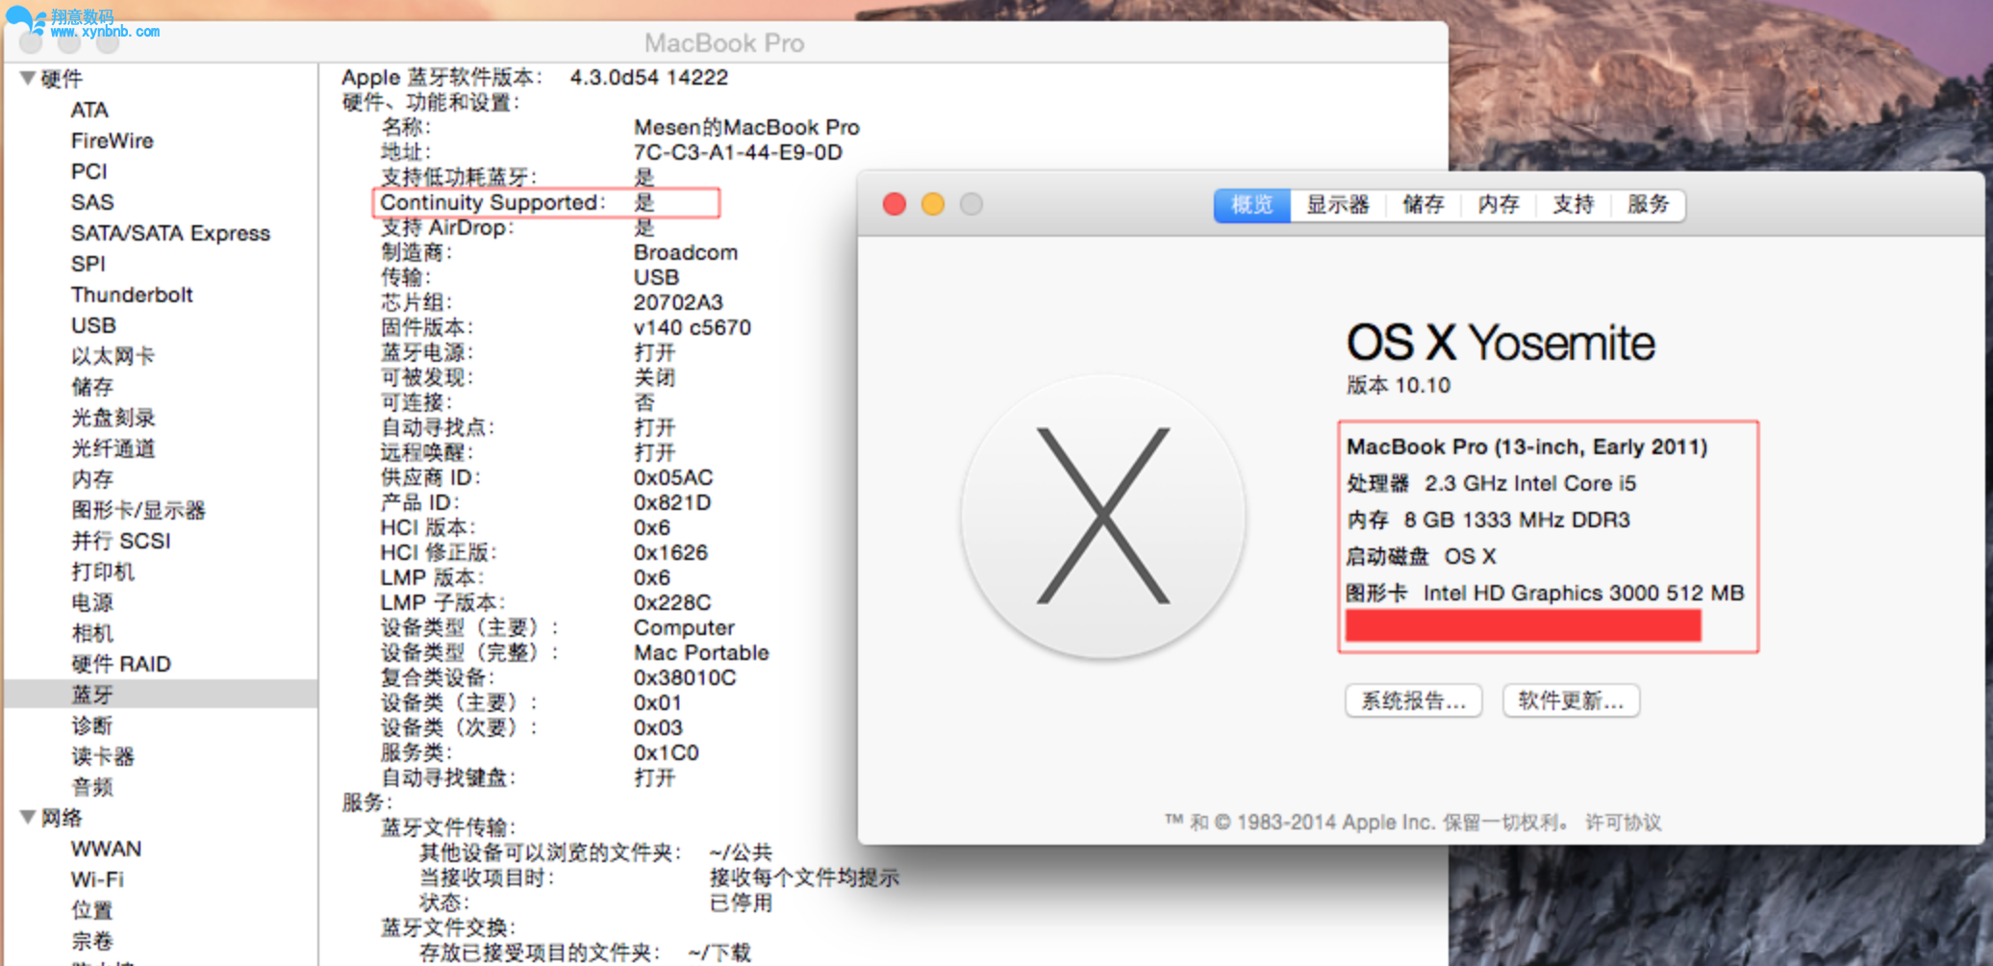The image size is (1993, 966).
Task: Collapse the 硬件 hardware tree section
Action: (28, 78)
